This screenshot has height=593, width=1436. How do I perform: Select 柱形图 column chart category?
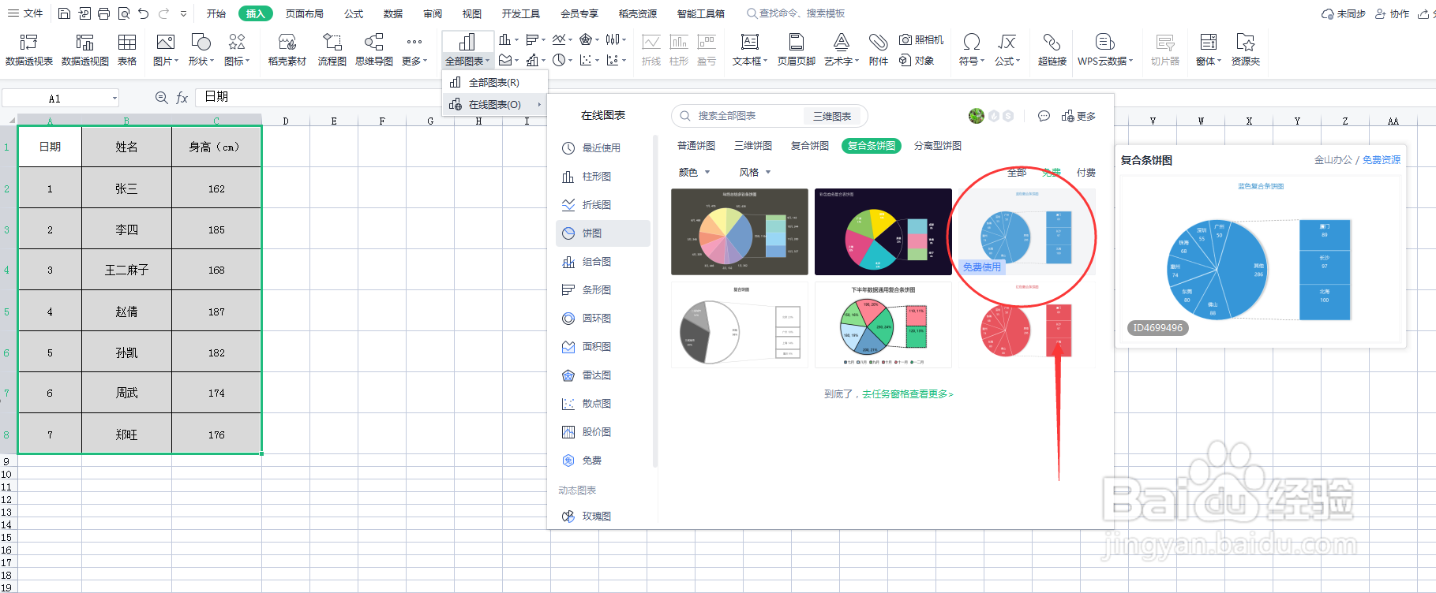pyautogui.click(x=603, y=177)
